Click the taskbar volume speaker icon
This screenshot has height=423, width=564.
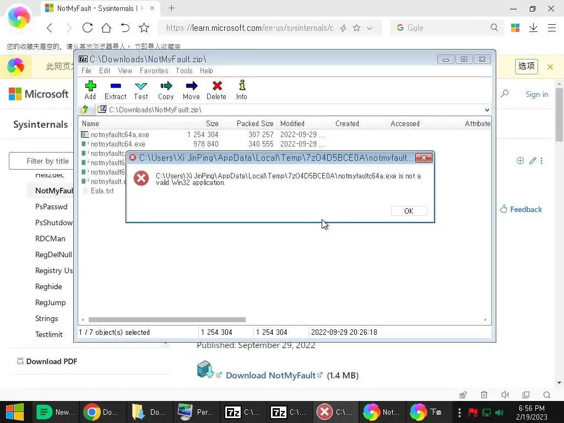pos(499,412)
